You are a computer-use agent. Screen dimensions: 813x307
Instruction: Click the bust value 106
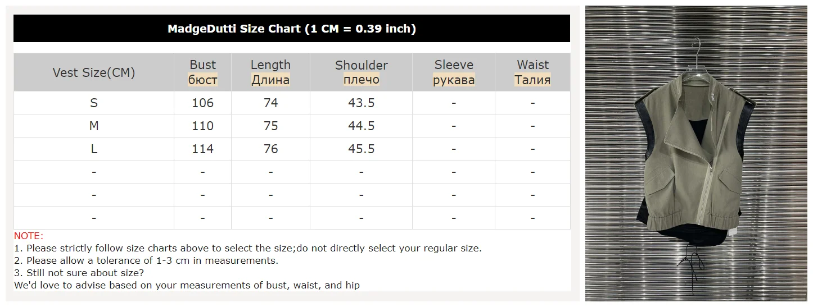(x=202, y=103)
